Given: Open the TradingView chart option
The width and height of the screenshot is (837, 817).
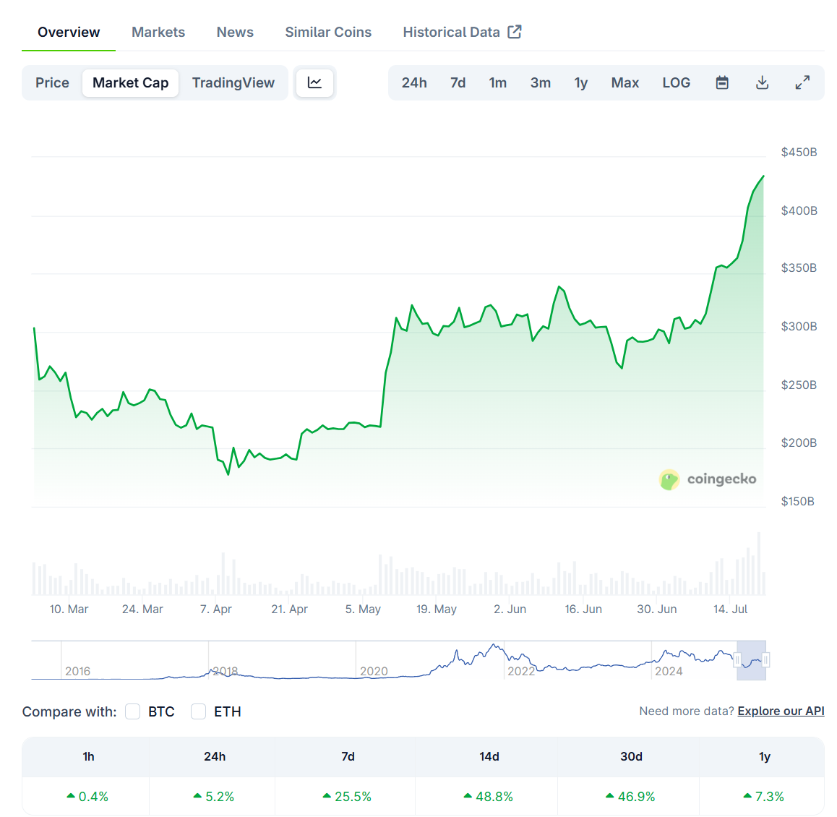Looking at the screenshot, I should point(233,82).
